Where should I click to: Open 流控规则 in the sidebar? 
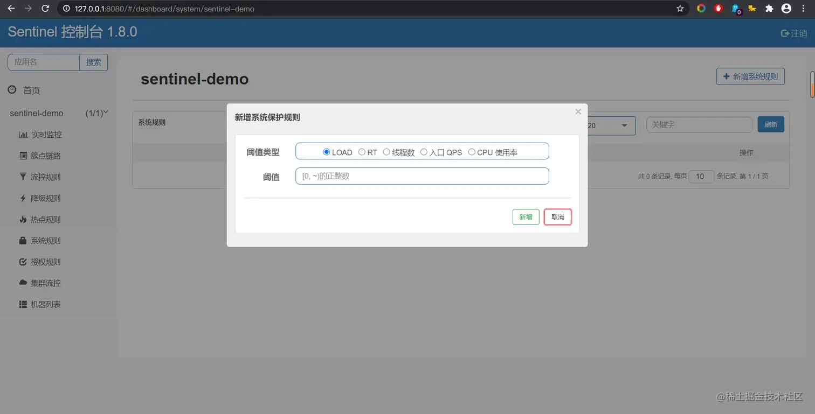tap(40, 177)
